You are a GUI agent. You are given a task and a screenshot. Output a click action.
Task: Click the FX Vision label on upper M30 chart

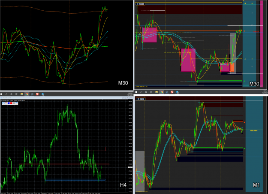pyautogui.click(x=140, y=4)
